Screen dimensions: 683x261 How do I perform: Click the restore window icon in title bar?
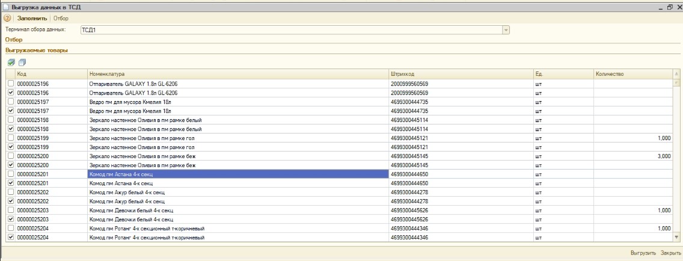670,6
